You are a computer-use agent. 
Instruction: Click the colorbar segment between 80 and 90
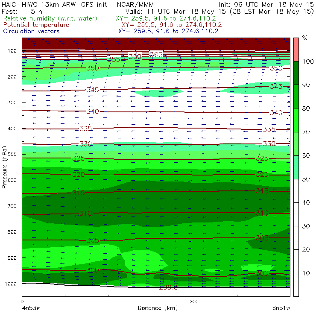[x=296, y=97]
